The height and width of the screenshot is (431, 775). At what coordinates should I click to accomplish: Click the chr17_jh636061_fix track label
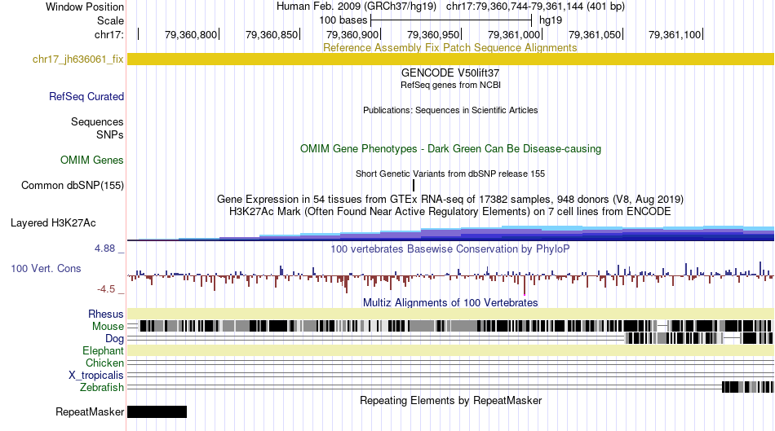pos(77,59)
